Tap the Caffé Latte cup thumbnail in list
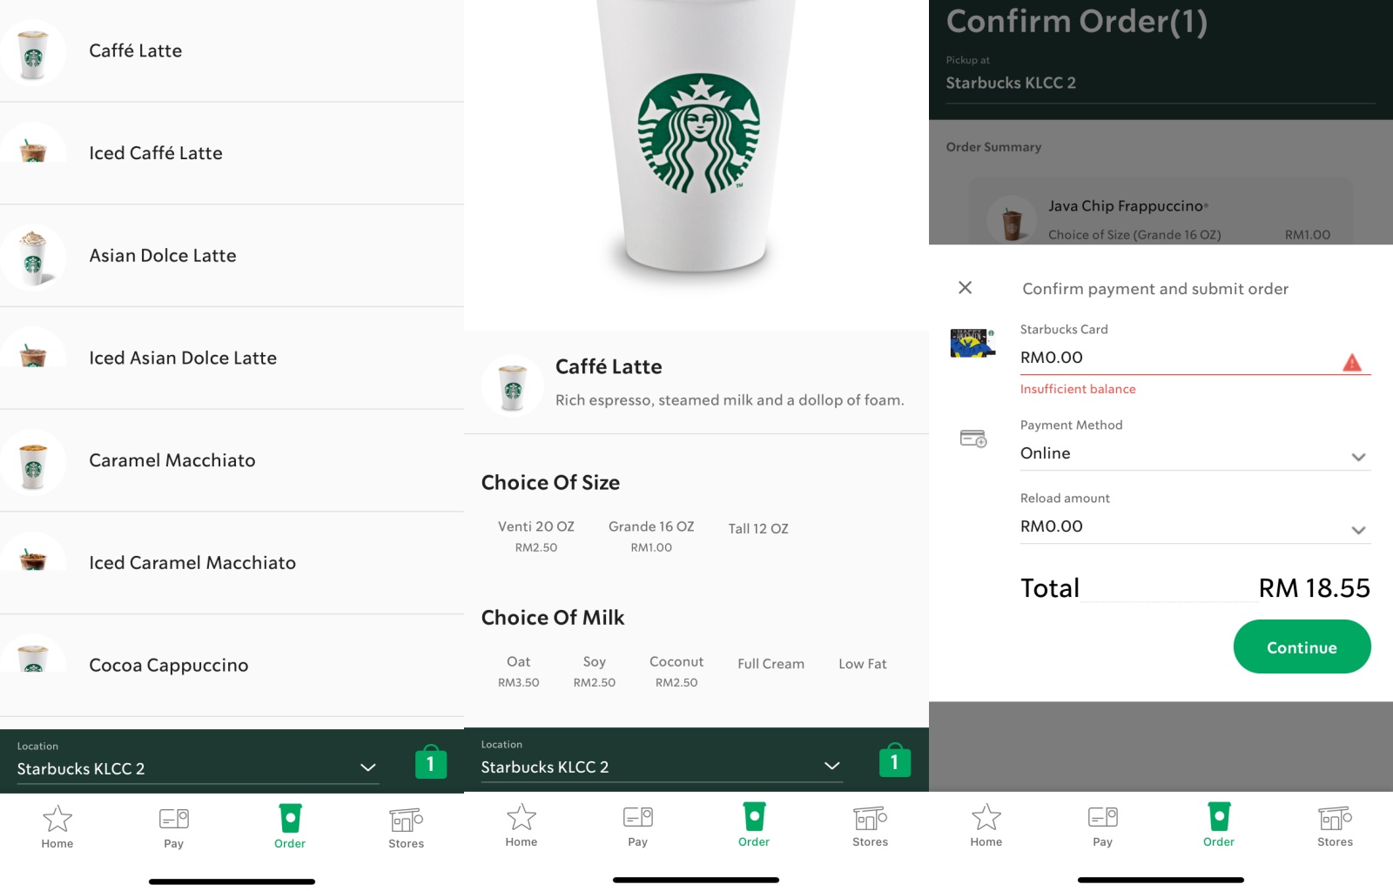Viewport: 1393px width, 891px height. point(33,52)
